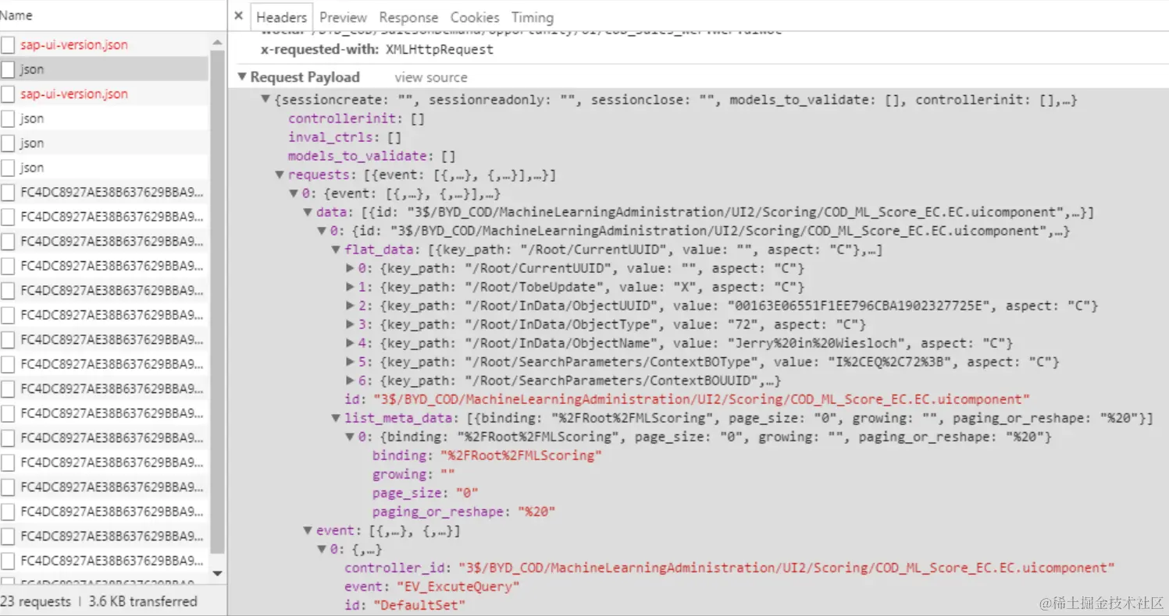Open the Preview tab
This screenshot has width=1169, height=616.
point(343,17)
